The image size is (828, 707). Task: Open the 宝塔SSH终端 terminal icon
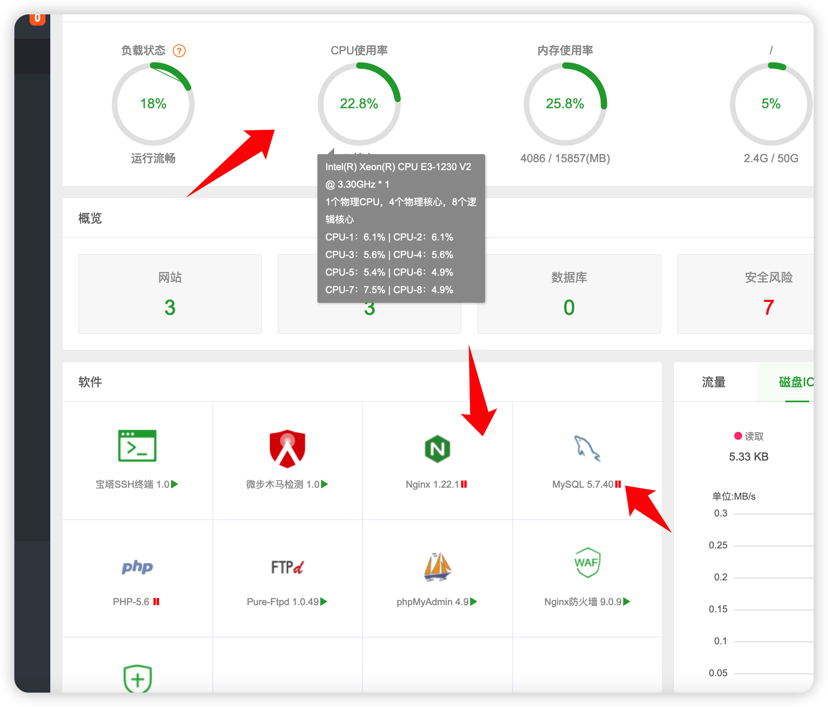tap(137, 445)
